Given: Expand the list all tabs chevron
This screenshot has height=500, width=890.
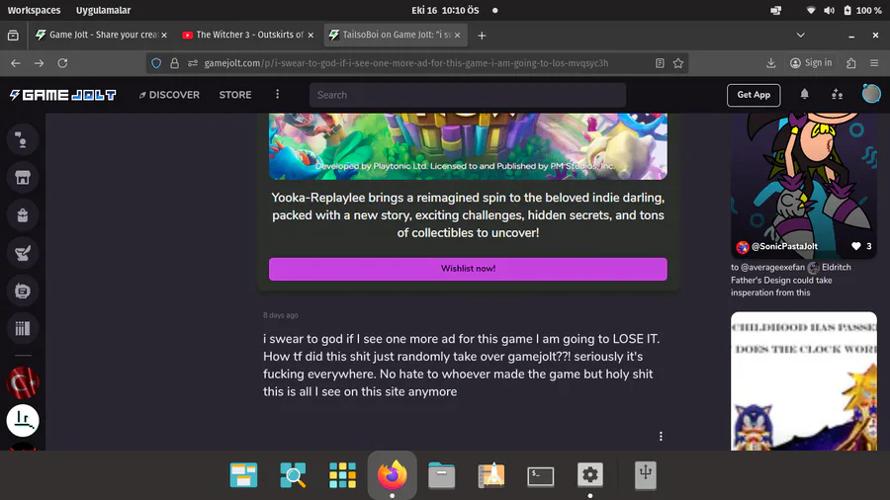Looking at the screenshot, I should coord(800,36).
